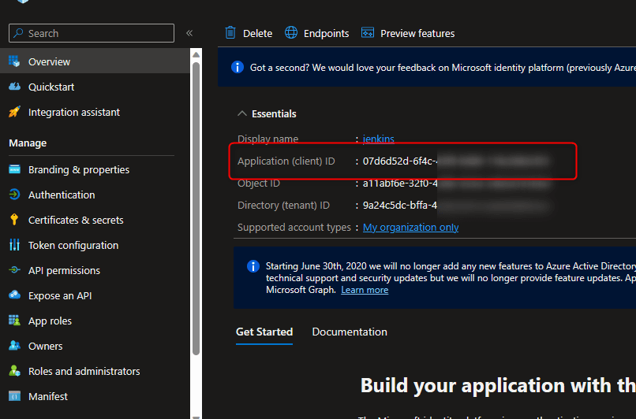Click the Authentication arrow icon
This screenshot has height=419, width=636.
[x=15, y=195]
